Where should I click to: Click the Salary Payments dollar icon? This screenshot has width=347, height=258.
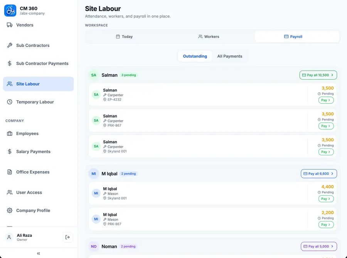10,151
